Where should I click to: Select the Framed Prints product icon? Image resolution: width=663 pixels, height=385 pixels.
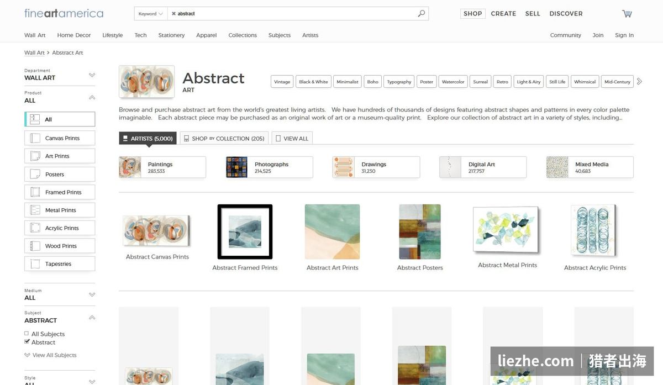click(x=35, y=192)
